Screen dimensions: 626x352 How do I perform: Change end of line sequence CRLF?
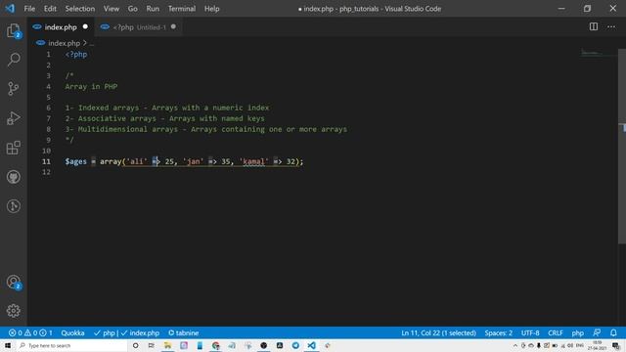(556, 332)
